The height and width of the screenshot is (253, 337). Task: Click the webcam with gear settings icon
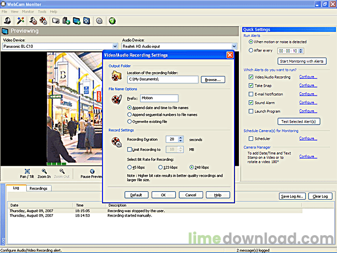pos(33,21)
